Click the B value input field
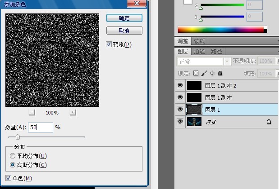The image size is (279, 189). tap(255, 17)
